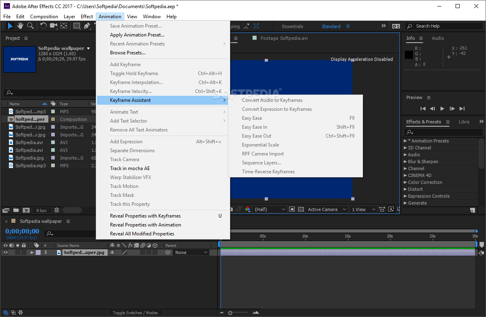Viewport: 486px width, 317px height.
Task: Toggle solo column header in timeline
Action: click(18, 246)
